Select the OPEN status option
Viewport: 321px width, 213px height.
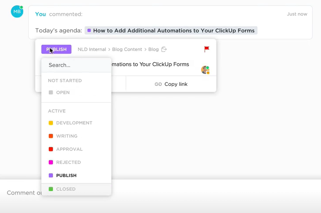(x=76, y=92)
